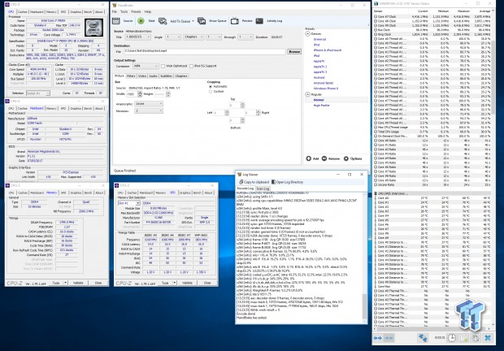Switch to the Scan Log tab

coord(263,188)
